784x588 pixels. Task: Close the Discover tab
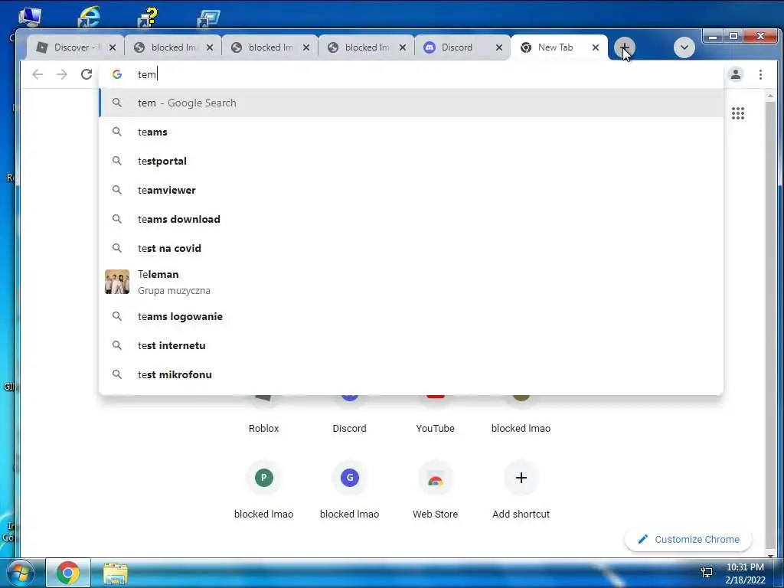coord(113,47)
